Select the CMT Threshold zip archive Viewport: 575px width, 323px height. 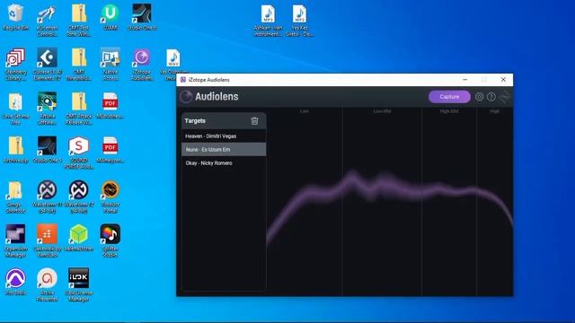tap(78, 65)
